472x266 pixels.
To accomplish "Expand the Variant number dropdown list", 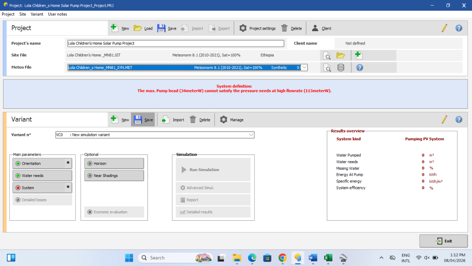I will pos(251,135).
